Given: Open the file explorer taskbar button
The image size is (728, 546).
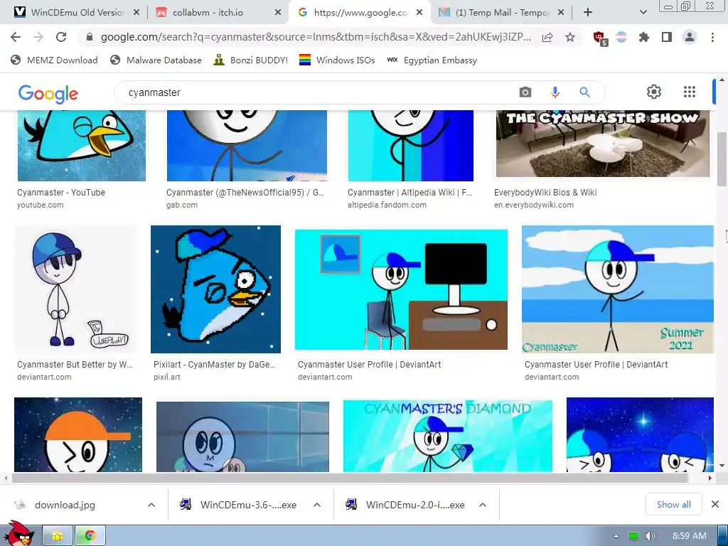Looking at the screenshot, I should [x=58, y=536].
